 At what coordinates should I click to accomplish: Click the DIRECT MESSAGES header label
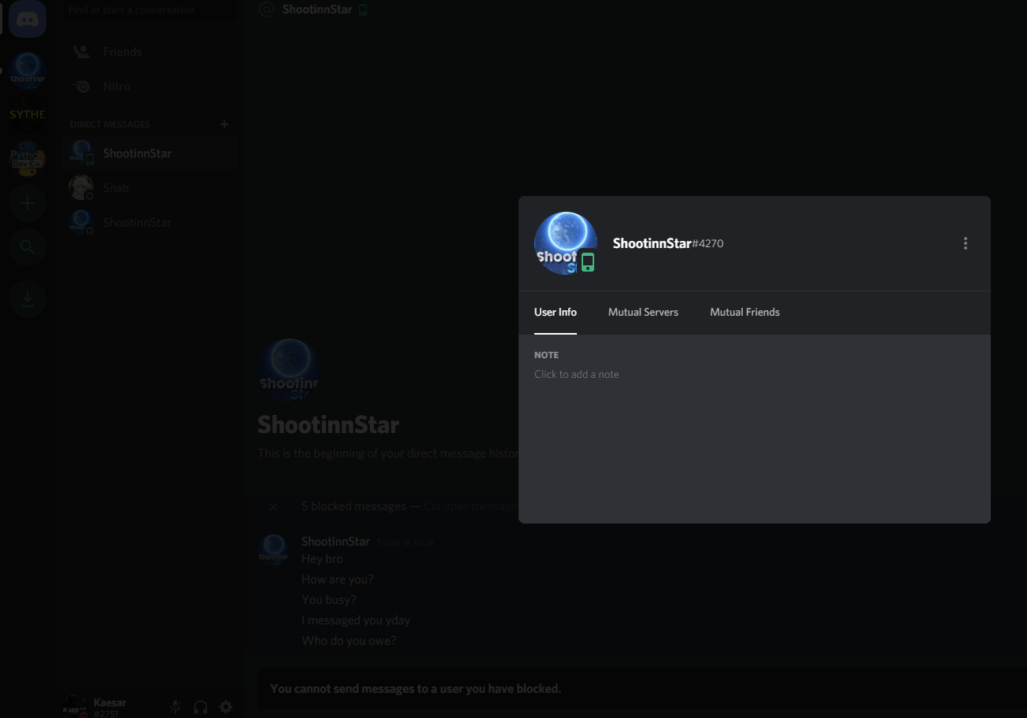coord(109,124)
